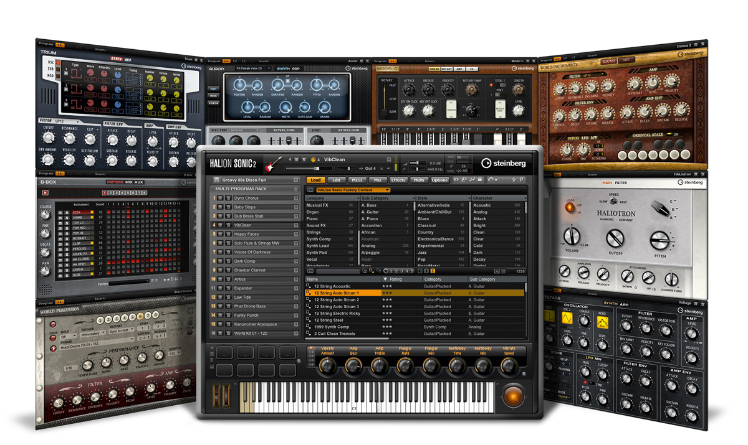Click the noise waveform icon in Voltage window

602,322
